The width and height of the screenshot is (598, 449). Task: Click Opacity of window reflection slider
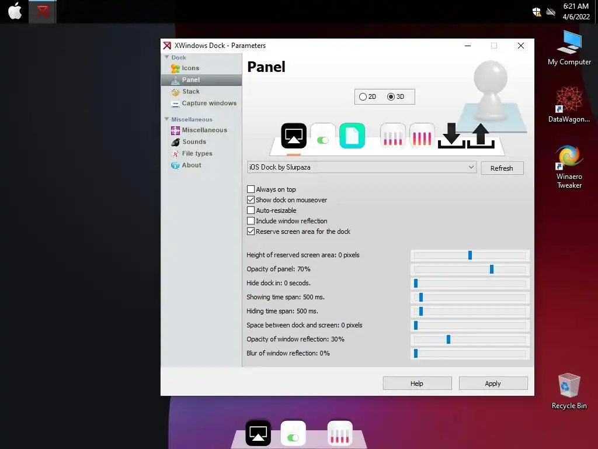pyautogui.click(x=470, y=340)
